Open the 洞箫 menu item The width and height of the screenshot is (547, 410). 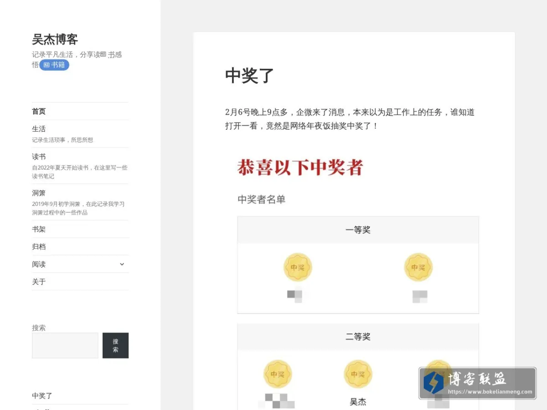[x=39, y=193]
